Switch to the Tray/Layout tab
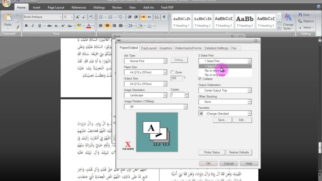Screen dimensions: 322x181 click(x=149, y=48)
